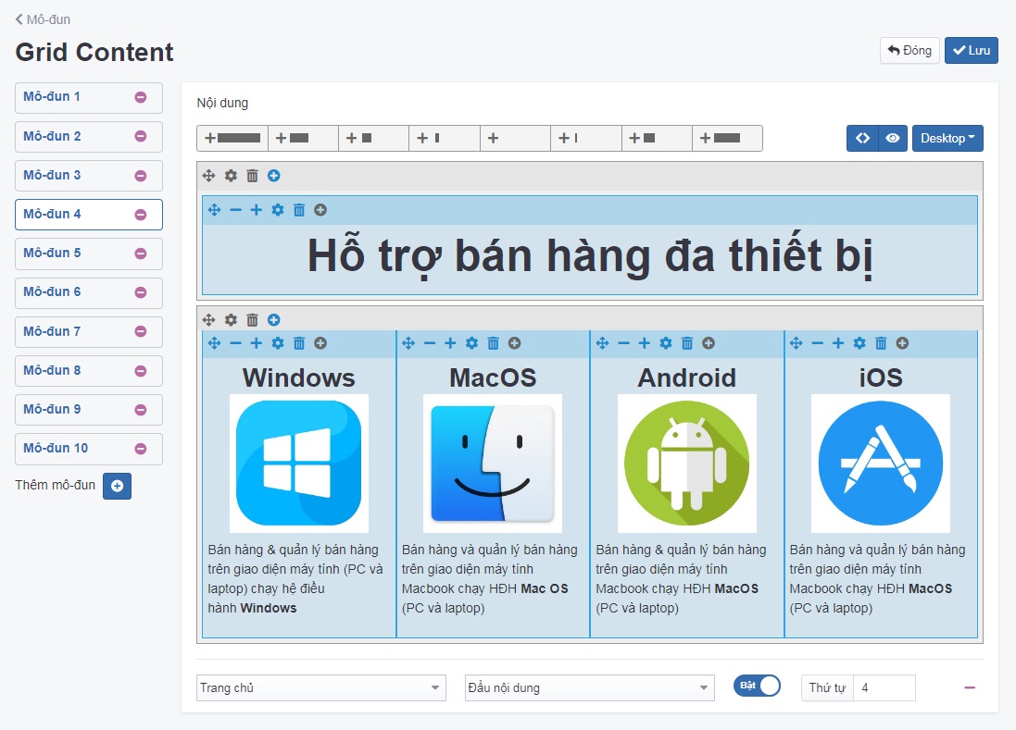Add a new module with the plus button
Viewport: 1016px width, 730px height.
coord(117,486)
